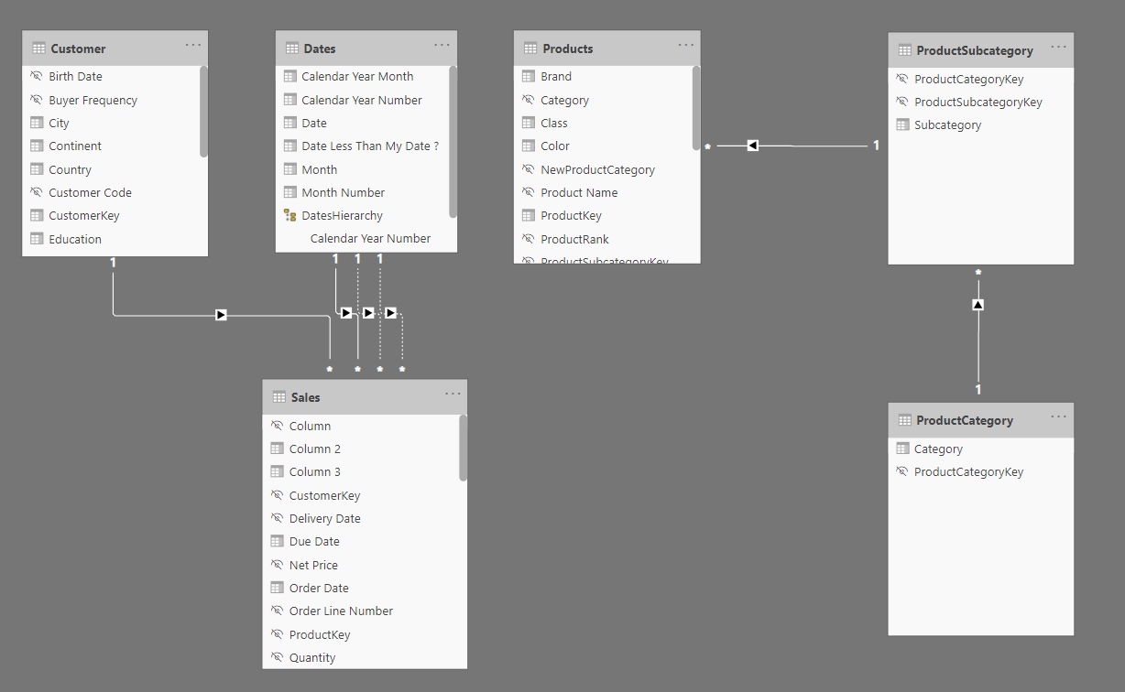This screenshot has width=1125, height=692.
Task: Click the hidden icon next to Products Category
Action: coord(529,100)
